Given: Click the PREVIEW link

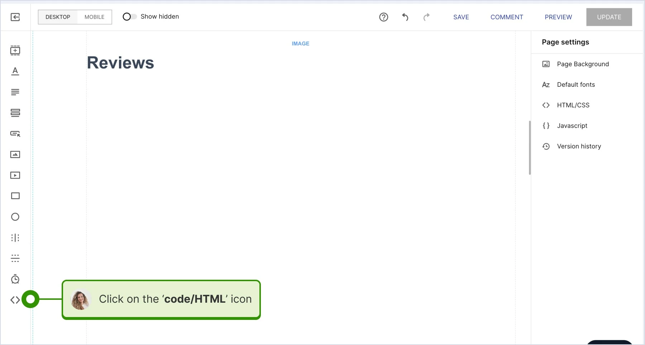Looking at the screenshot, I should point(558,17).
